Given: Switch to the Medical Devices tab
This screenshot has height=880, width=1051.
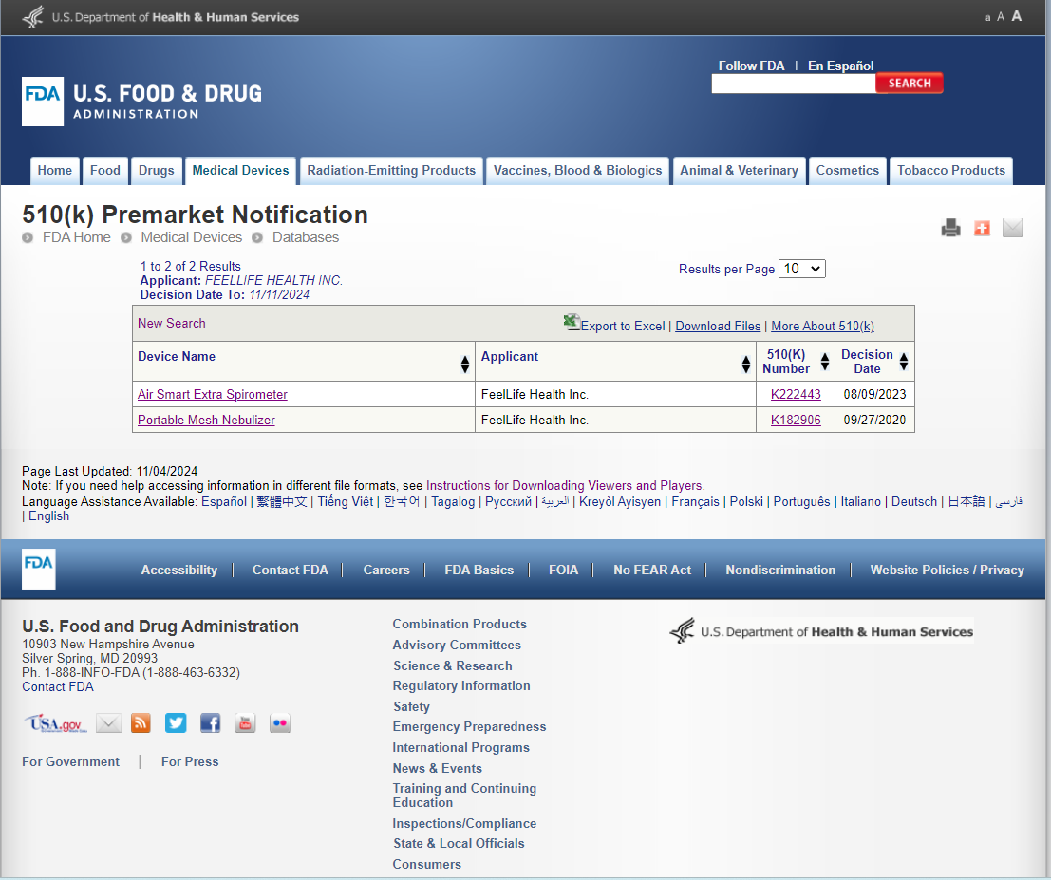Looking at the screenshot, I should 240,171.
